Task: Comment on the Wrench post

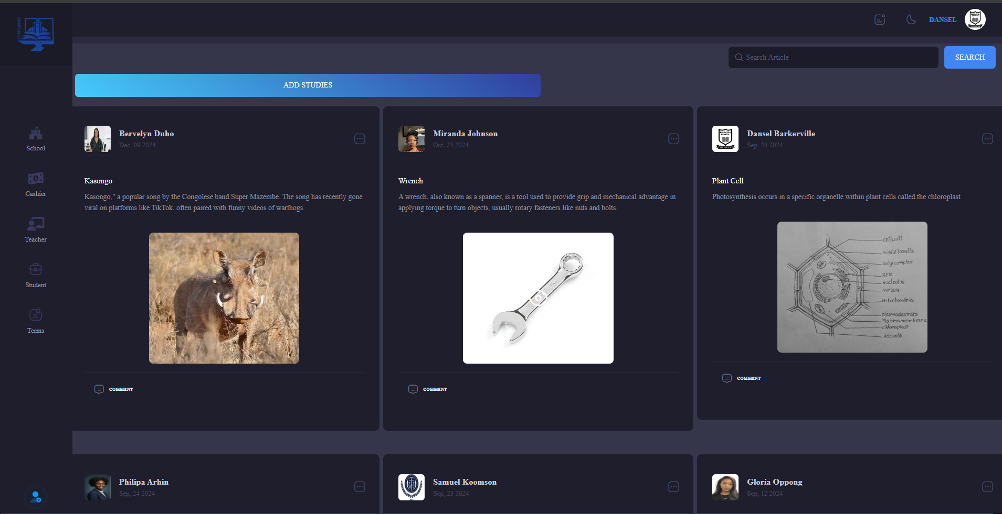Action: (413, 389)
